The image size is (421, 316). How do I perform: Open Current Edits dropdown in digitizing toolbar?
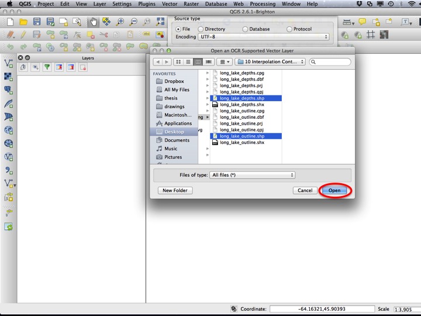coord(11,35)
